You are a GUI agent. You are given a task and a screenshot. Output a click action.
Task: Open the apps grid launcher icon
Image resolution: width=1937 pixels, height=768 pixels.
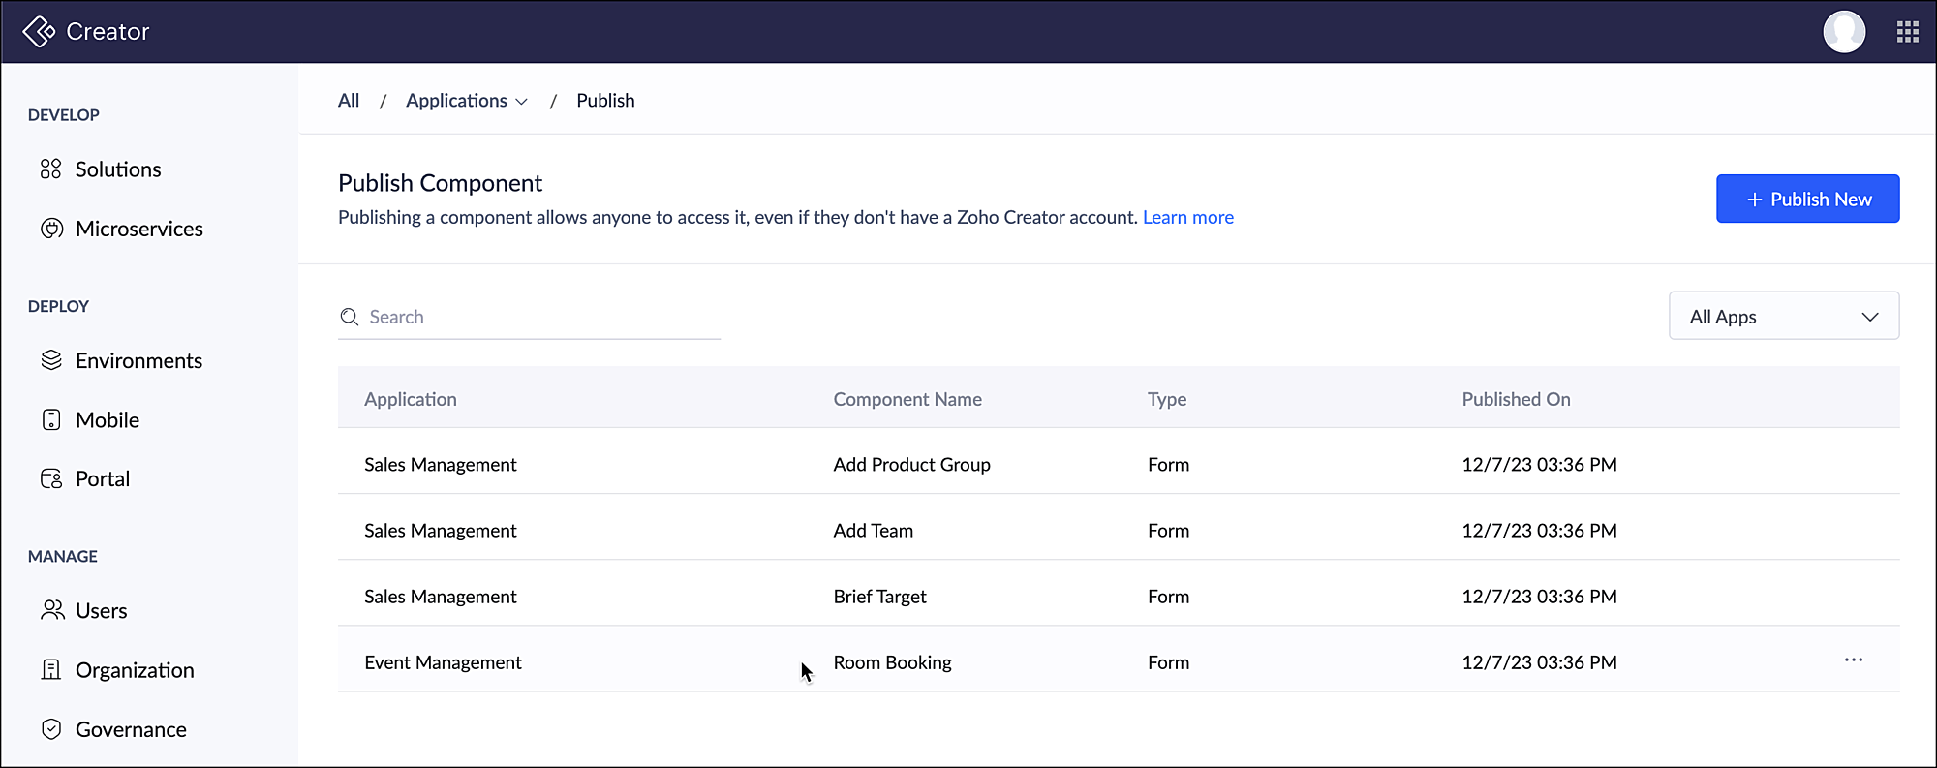[1907, 32]
